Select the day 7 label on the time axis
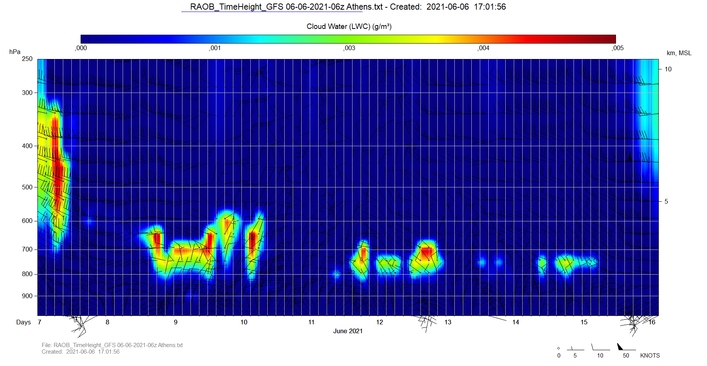 coord(39,322)
